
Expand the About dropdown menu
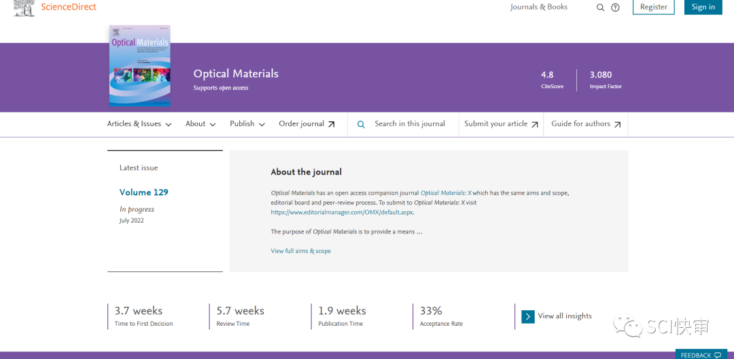click(200, 124)
